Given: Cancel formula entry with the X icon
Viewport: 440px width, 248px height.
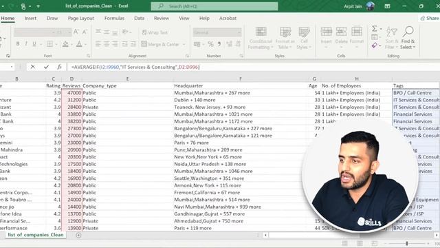Looking at the screenshot, I should (33, 67).
